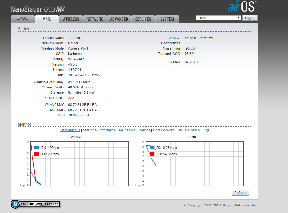288x213 pixels.
Task: Click the version value v5.5.6
Action: point(73,64)
